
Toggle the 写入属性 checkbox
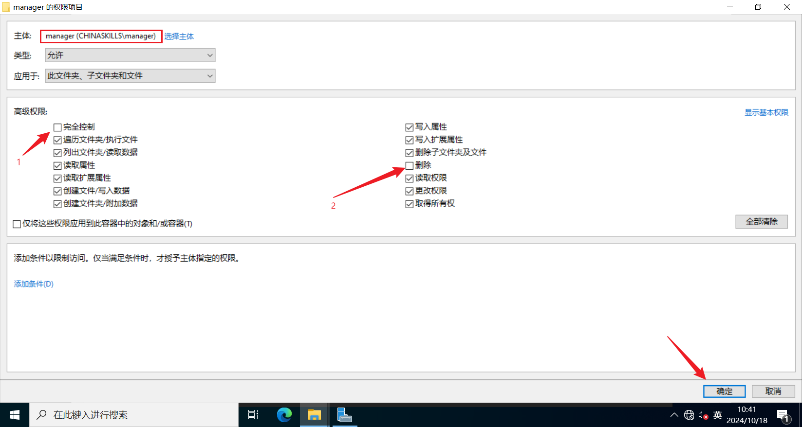coord(410,127)
